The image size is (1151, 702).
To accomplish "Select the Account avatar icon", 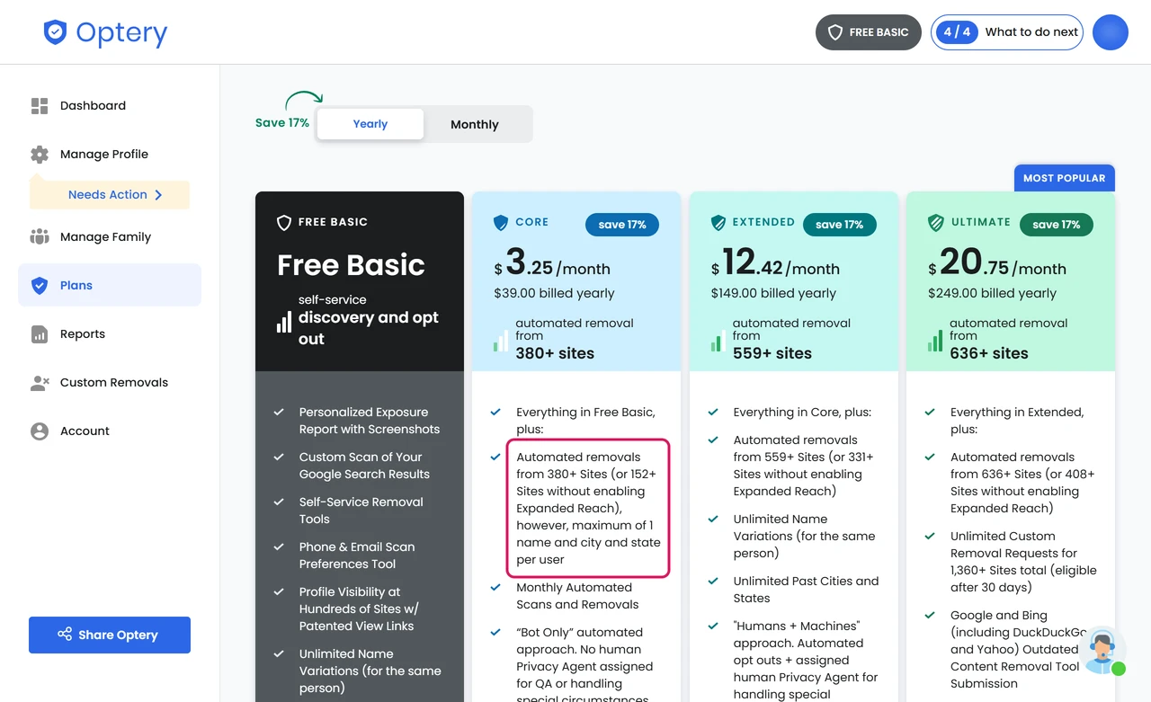I will (40, 431).
